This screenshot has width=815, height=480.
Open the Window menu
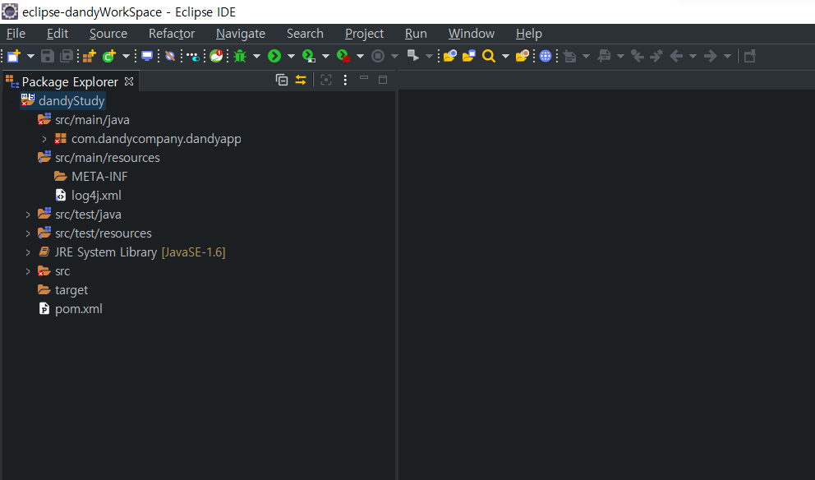tap(472, 34)
